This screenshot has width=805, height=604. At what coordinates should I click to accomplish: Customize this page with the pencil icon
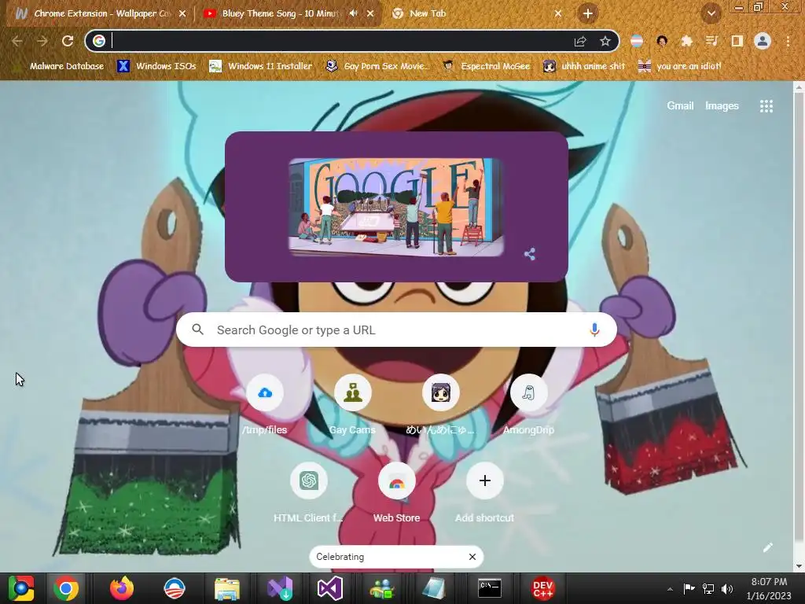click(x=767, y=547)
